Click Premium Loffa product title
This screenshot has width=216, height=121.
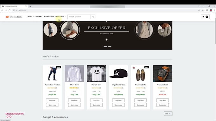pos(140,85)
